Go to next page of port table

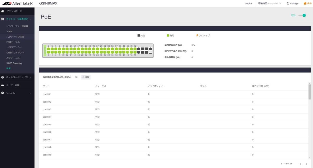coord(306,164)
